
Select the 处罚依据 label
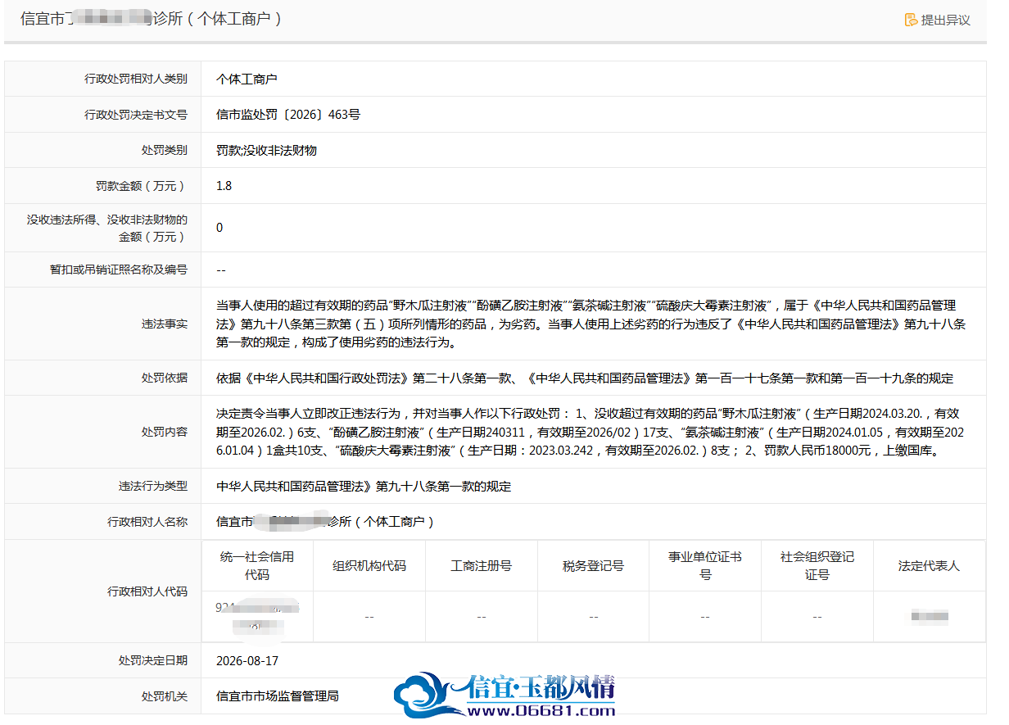click(165, 378)
